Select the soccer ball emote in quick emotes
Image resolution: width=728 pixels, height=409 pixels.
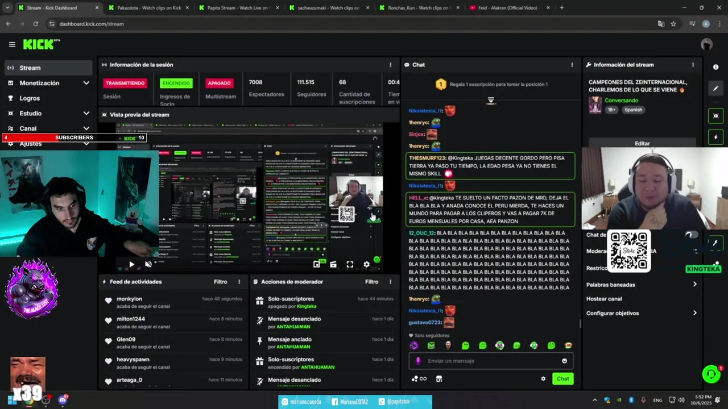point(499,345)
